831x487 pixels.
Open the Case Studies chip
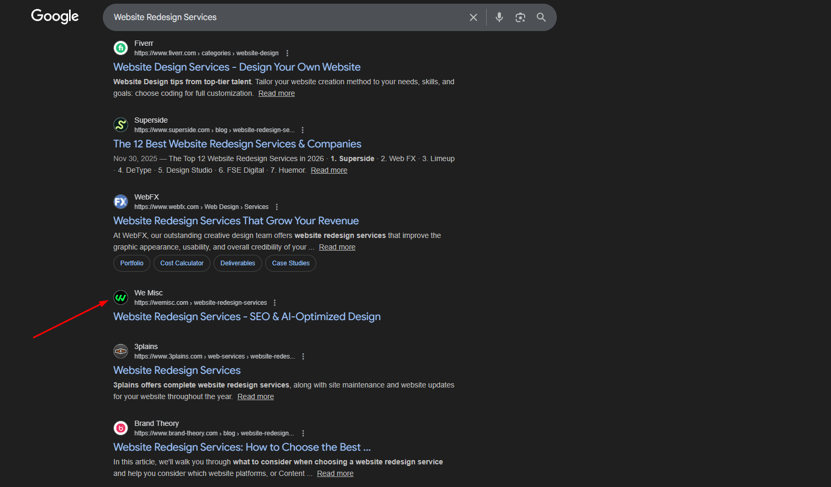pyautogui.click(x=291, y=263)
